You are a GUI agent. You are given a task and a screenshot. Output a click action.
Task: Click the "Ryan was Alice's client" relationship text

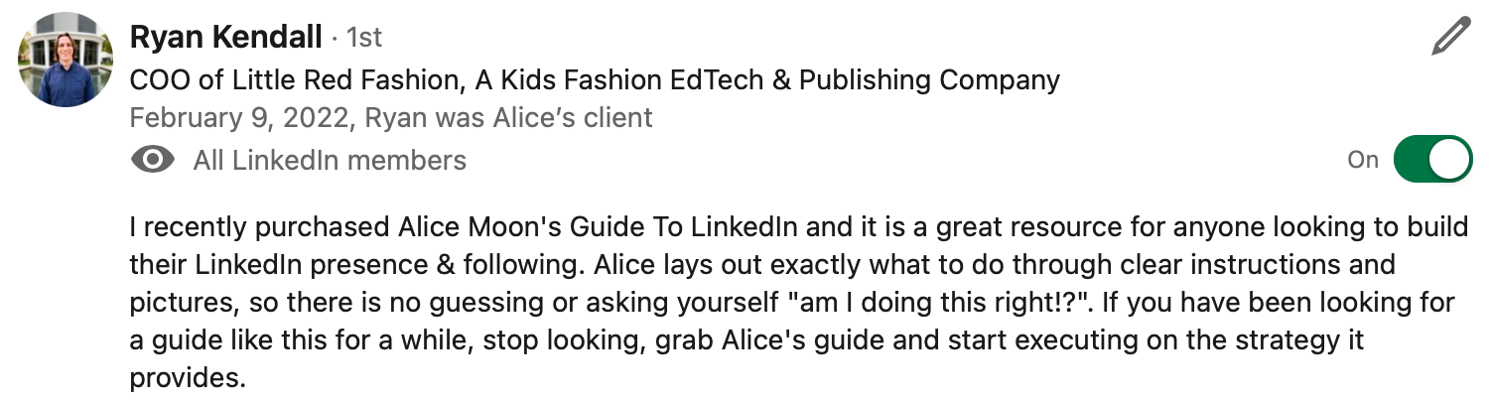click(509, 118)
